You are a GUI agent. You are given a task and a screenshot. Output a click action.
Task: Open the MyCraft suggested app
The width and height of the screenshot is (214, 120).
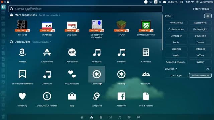coord(121,26)
